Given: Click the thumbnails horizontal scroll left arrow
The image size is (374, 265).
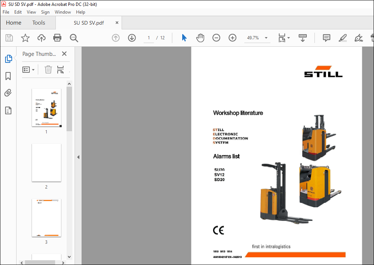Looking at the screenshot, I should coord(22,263).
